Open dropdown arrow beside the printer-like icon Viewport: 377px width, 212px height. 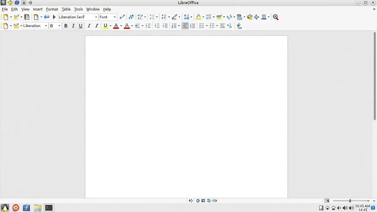pyautogui.click(x=244, y=17)
